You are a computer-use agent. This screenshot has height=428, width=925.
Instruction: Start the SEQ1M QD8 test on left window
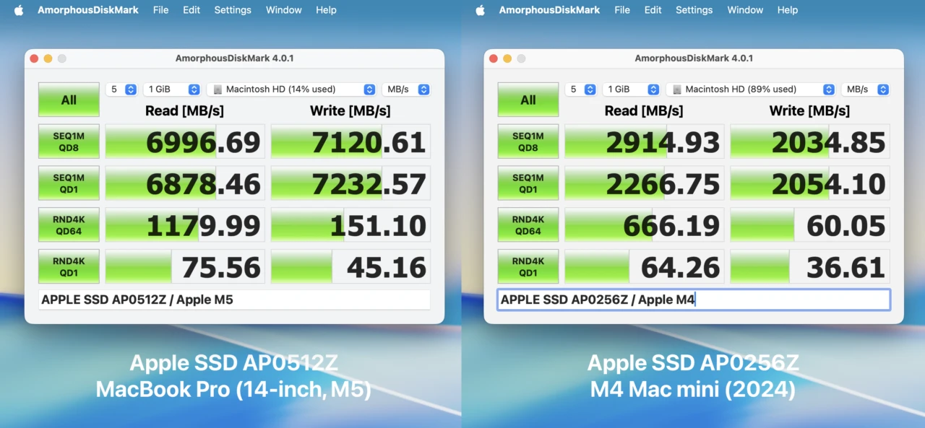(x=69, y=141)
